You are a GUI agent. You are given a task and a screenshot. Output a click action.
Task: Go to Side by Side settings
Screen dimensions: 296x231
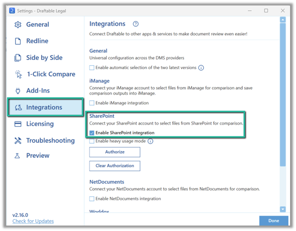[45, 58]
